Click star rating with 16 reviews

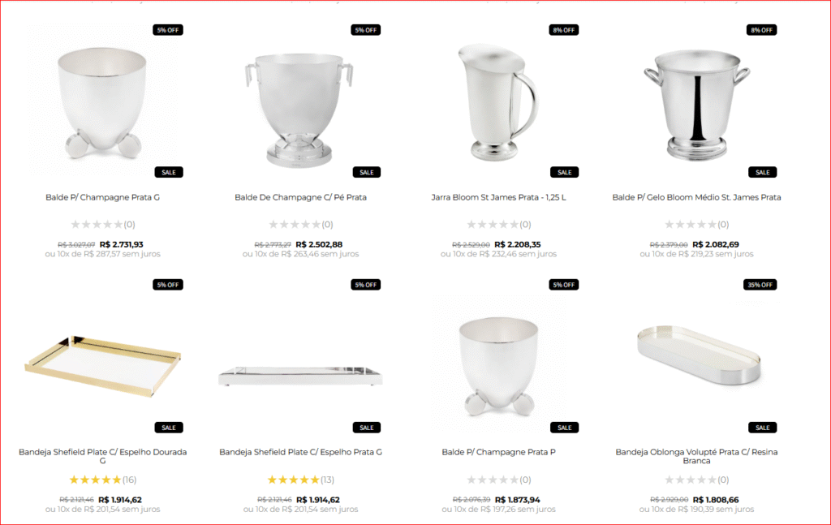[95, 480]
